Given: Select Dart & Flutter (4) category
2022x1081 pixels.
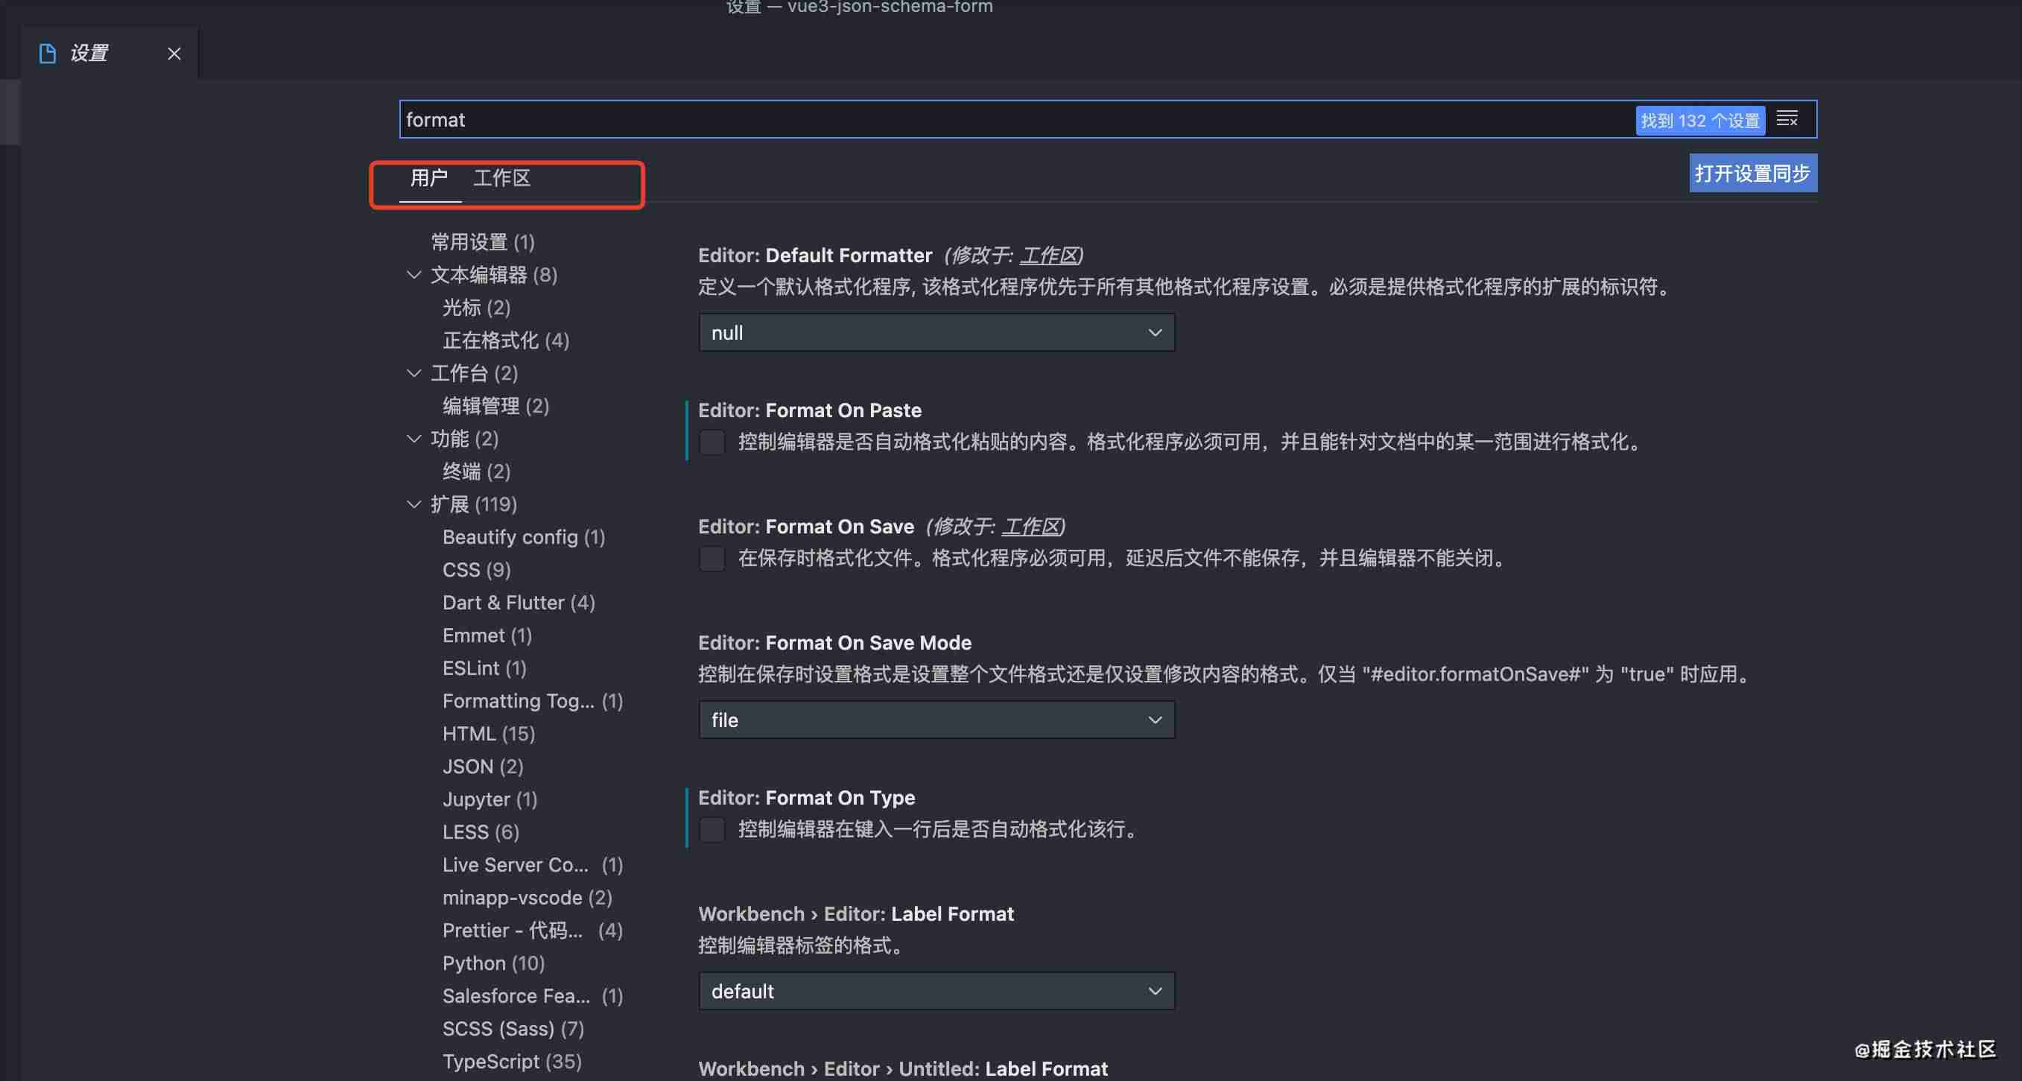Looking at the screenshot, I should 519,602.
